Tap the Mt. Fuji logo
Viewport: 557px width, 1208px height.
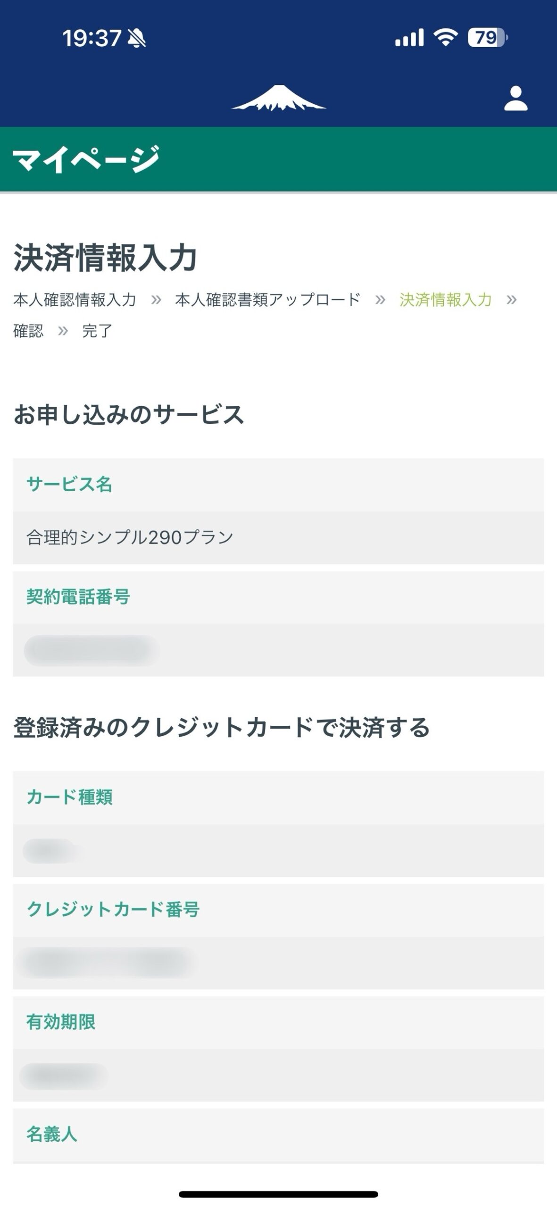(x=278, y=98)
